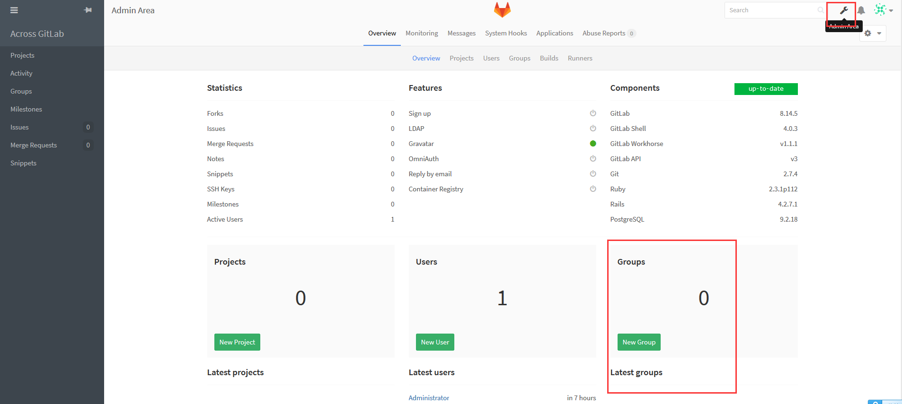Open Issues in the sidebar

pos(52,127)
